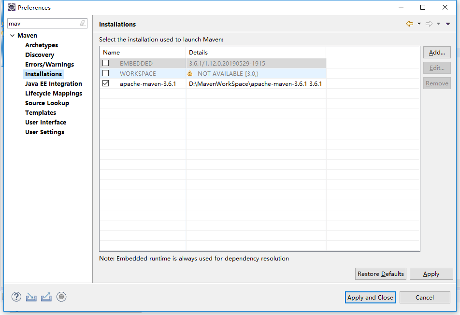
Task: Open the Lifecycle Mappings page
Action: 53,94
